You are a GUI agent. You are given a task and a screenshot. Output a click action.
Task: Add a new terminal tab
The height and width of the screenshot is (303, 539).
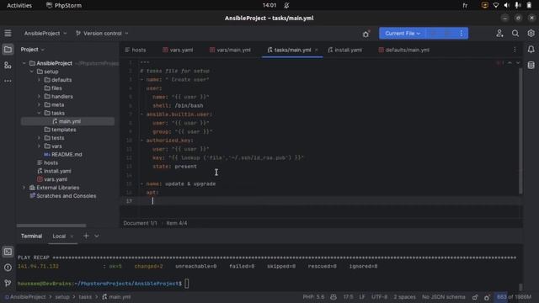[x=86, y=236]
